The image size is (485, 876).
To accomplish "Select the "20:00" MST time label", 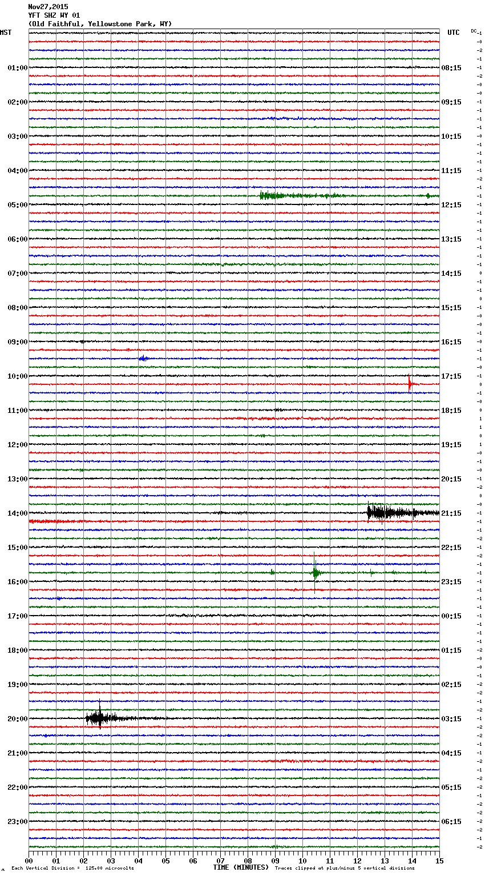I will [x=18, y=719].
